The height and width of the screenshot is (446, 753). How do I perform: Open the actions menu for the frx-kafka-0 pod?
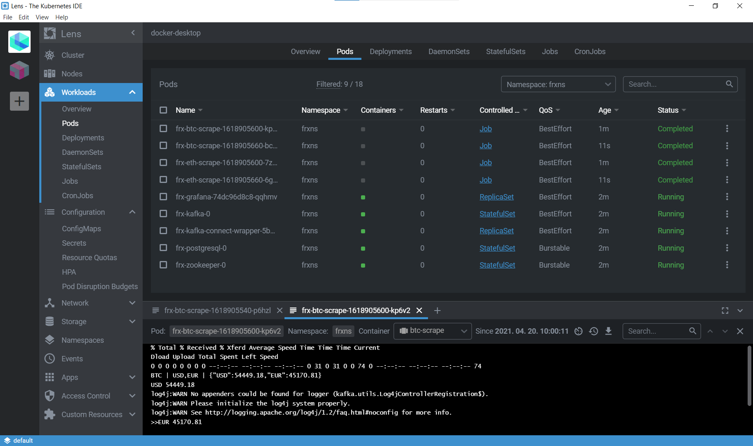point(727,214)
